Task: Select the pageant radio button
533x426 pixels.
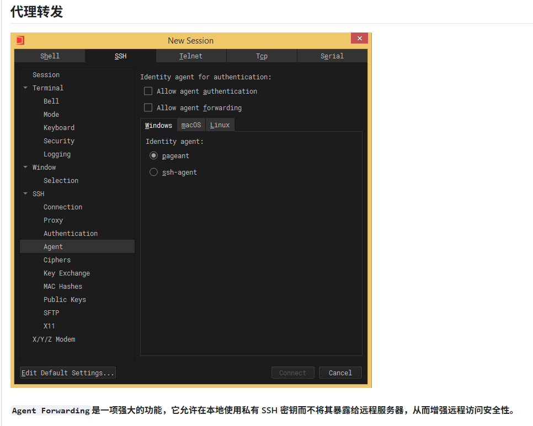Action: pos(153,155)
